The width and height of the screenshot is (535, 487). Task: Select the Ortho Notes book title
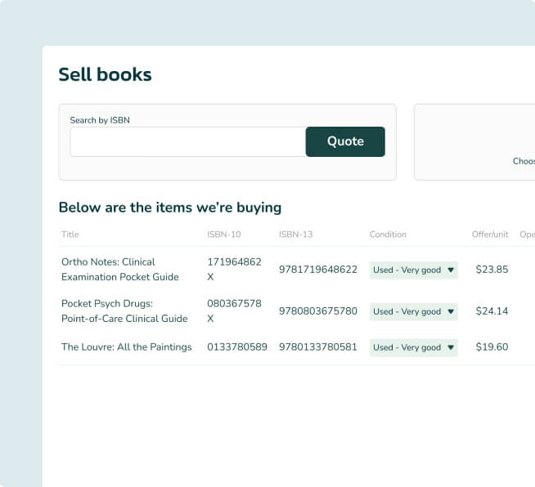(x=119, y=270)
